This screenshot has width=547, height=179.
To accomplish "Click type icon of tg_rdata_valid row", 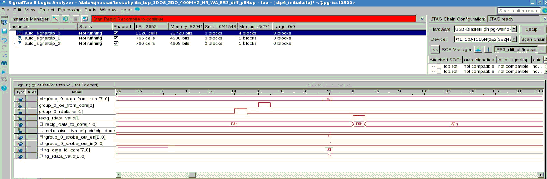I will pos(20,156).
